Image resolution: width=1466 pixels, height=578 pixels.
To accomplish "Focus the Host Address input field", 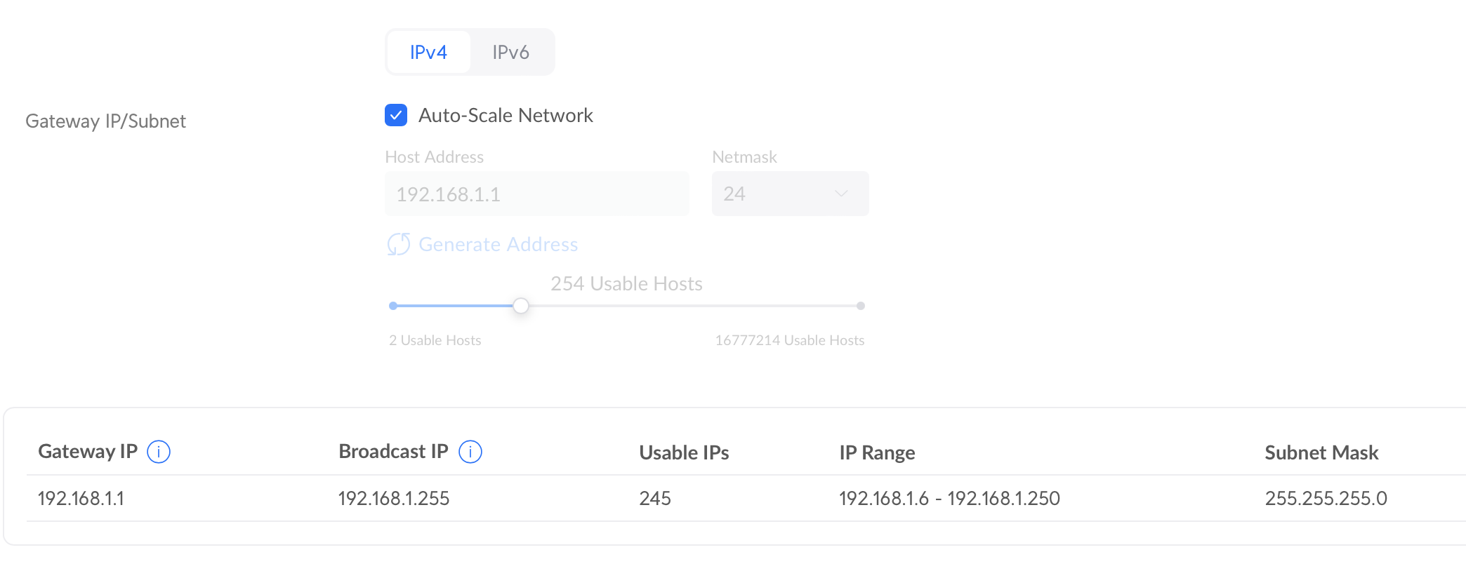I will click(x=537, y=194).
